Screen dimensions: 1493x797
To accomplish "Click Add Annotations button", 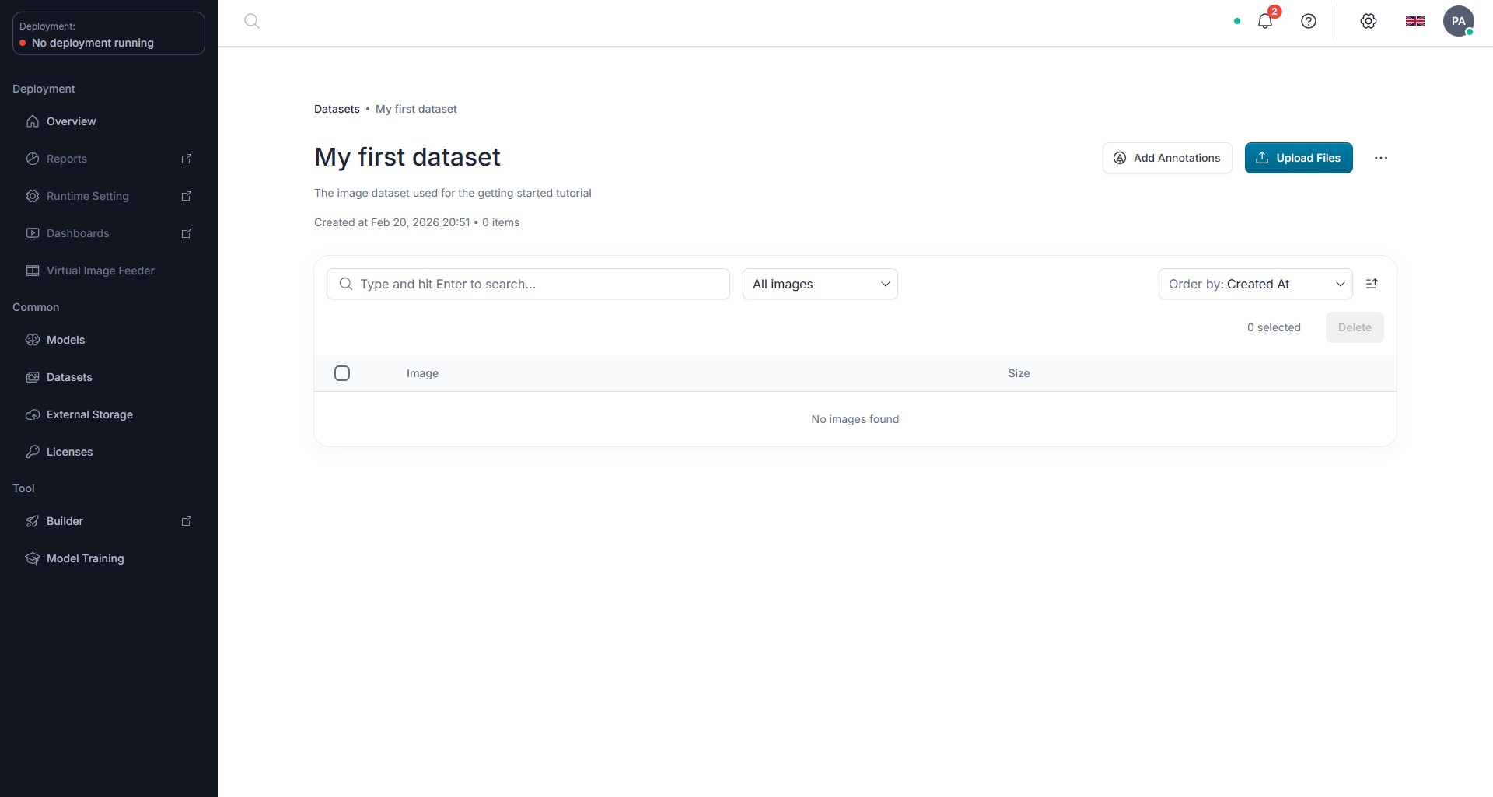I will 1166,158.
